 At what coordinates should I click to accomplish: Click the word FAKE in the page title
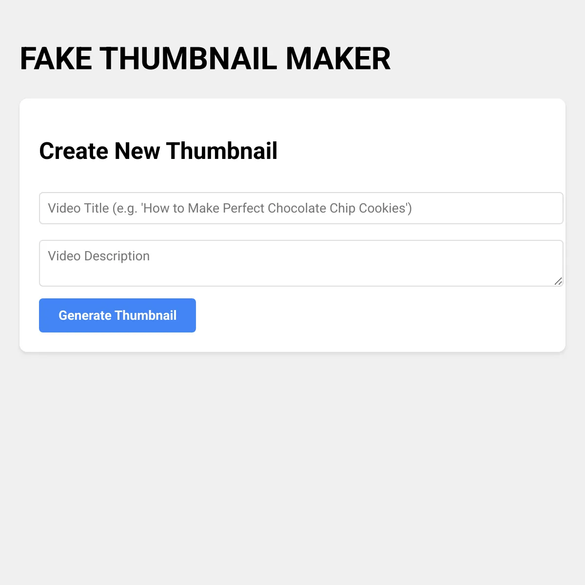tap(56, 59)
